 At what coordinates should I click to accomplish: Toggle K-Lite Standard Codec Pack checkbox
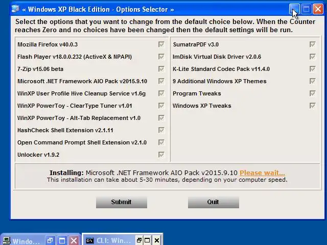point(312,69)
